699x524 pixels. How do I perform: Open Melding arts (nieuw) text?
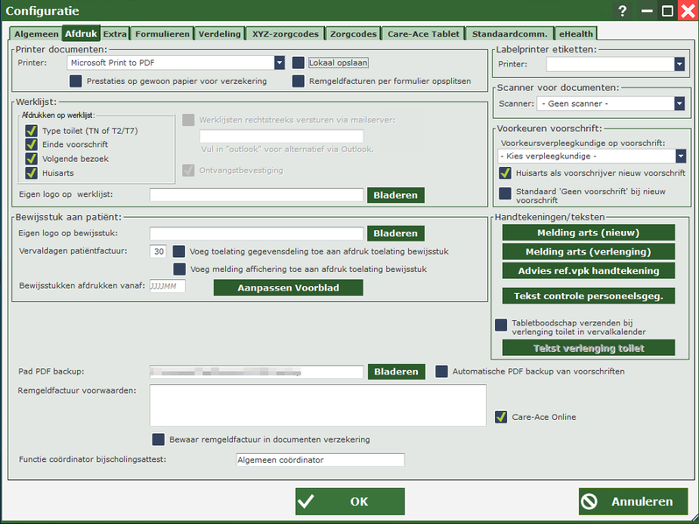588,233
